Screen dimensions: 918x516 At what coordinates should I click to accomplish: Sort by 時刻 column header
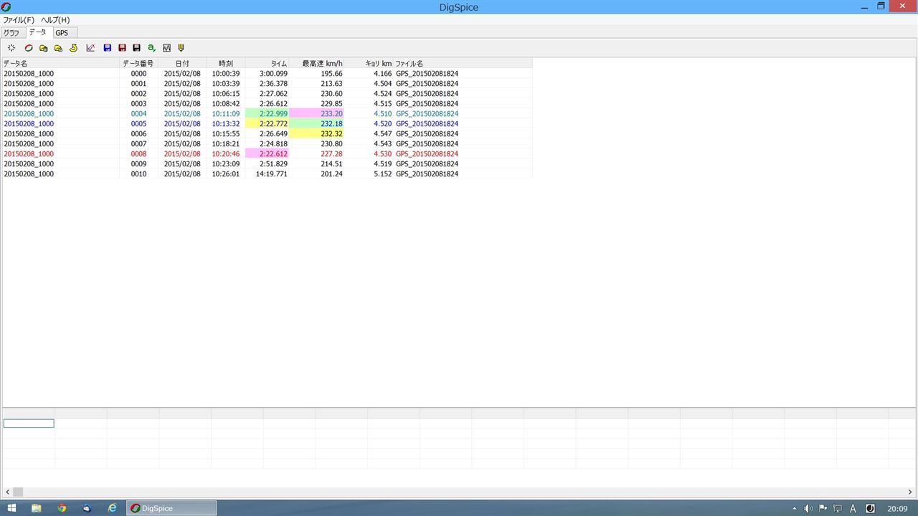point(225,64)
